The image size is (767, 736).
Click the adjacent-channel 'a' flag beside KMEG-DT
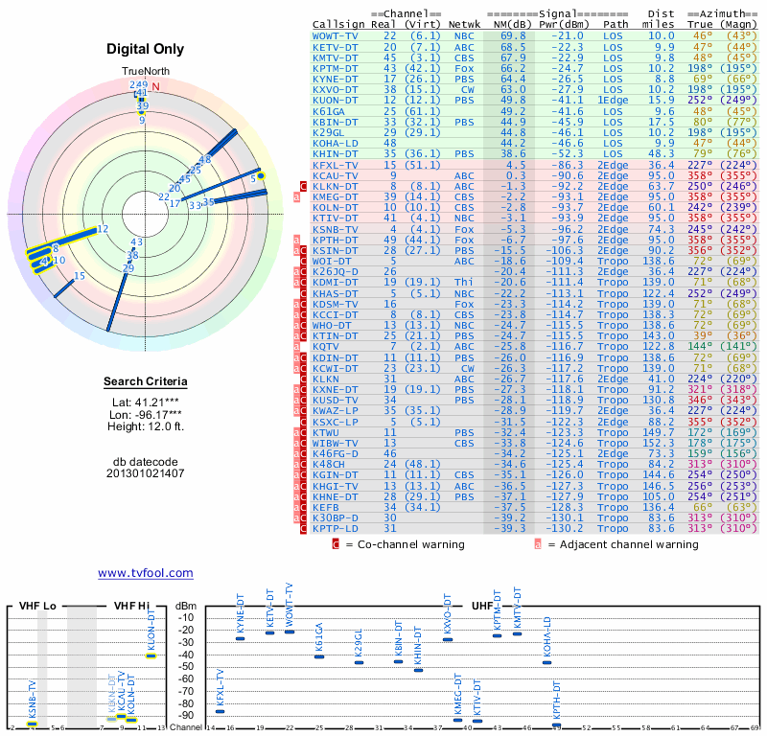coord(296,197)
